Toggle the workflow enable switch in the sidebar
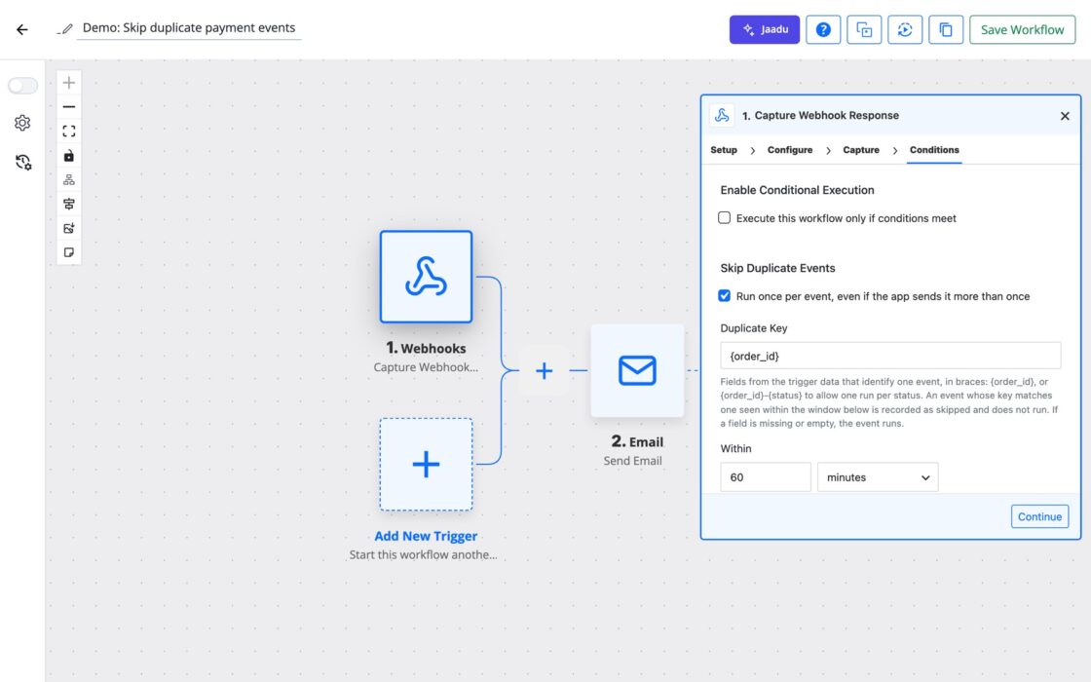The height and width of the screenshot is (682, 1091). coord(22,86)
